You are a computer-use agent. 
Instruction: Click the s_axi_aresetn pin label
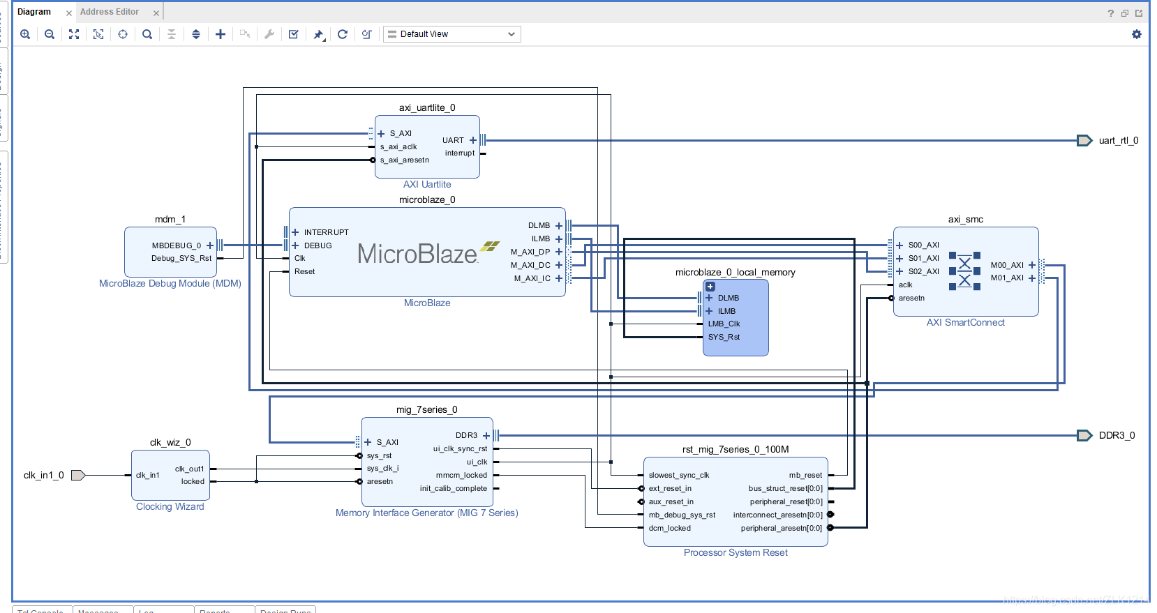pyautogui.click(x=405, y=160)
